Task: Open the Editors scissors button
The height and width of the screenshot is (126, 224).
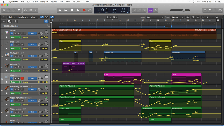Action: tap(36, 10)
